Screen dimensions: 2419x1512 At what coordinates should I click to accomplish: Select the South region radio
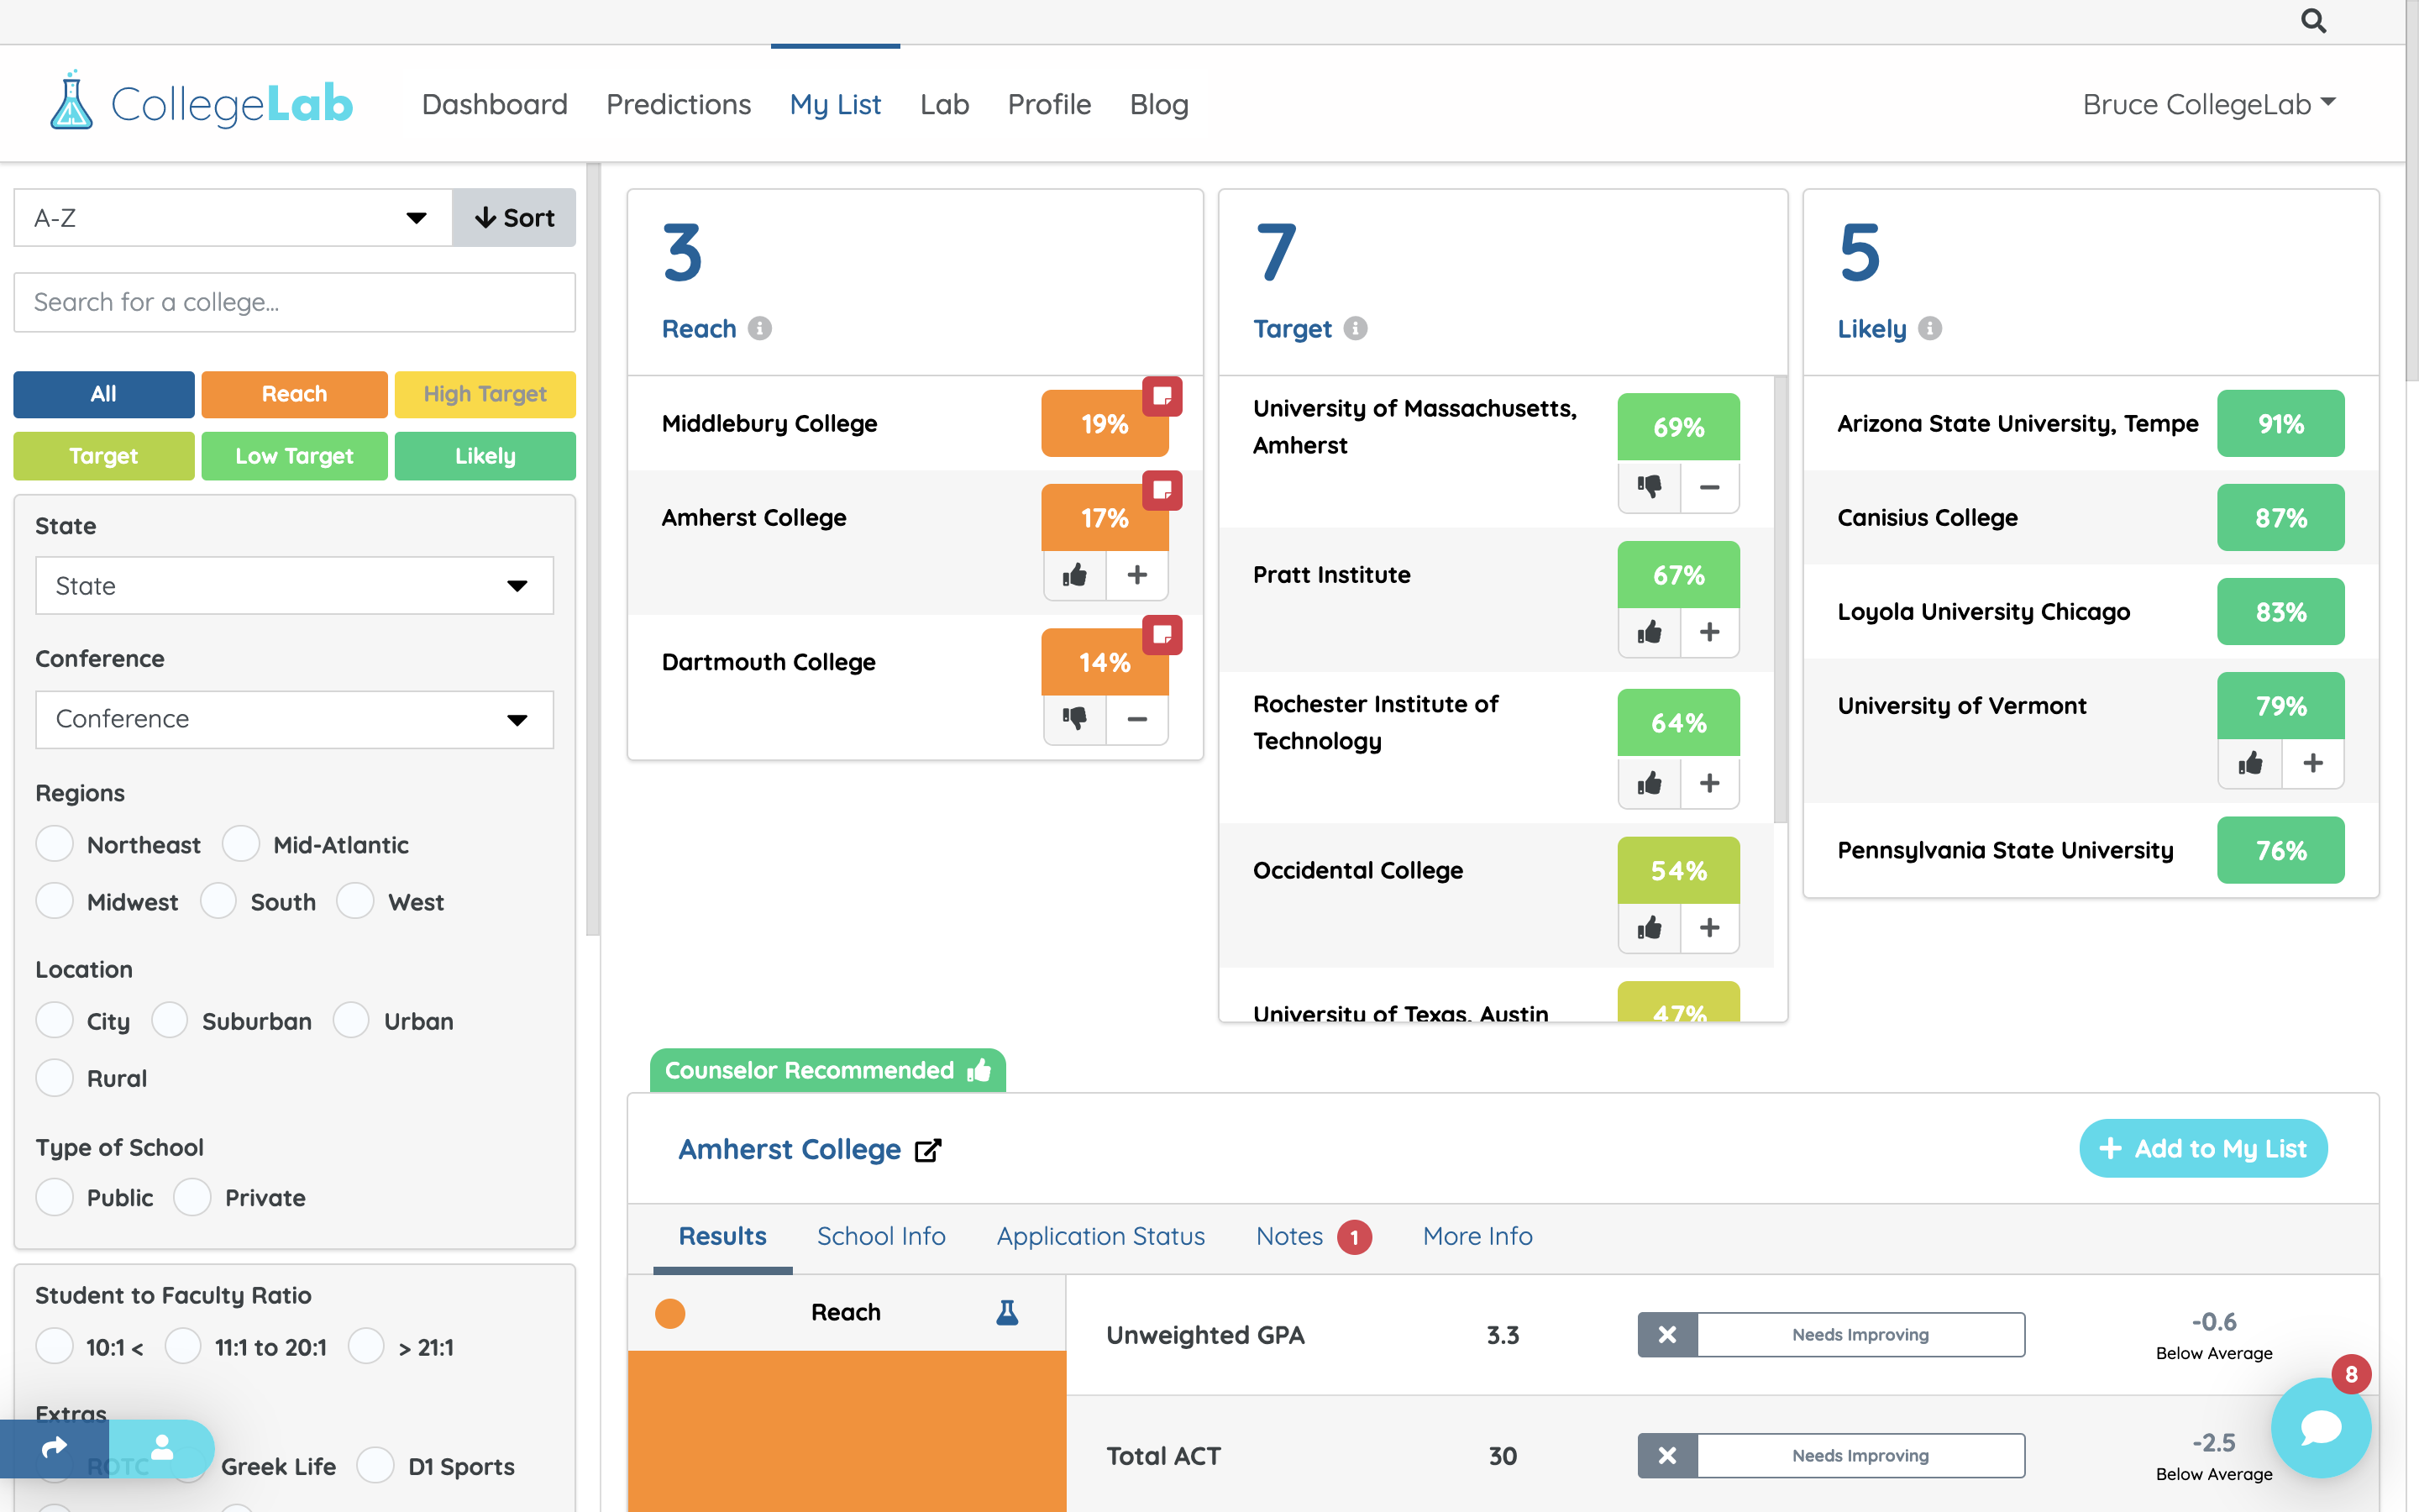(218, 901)
